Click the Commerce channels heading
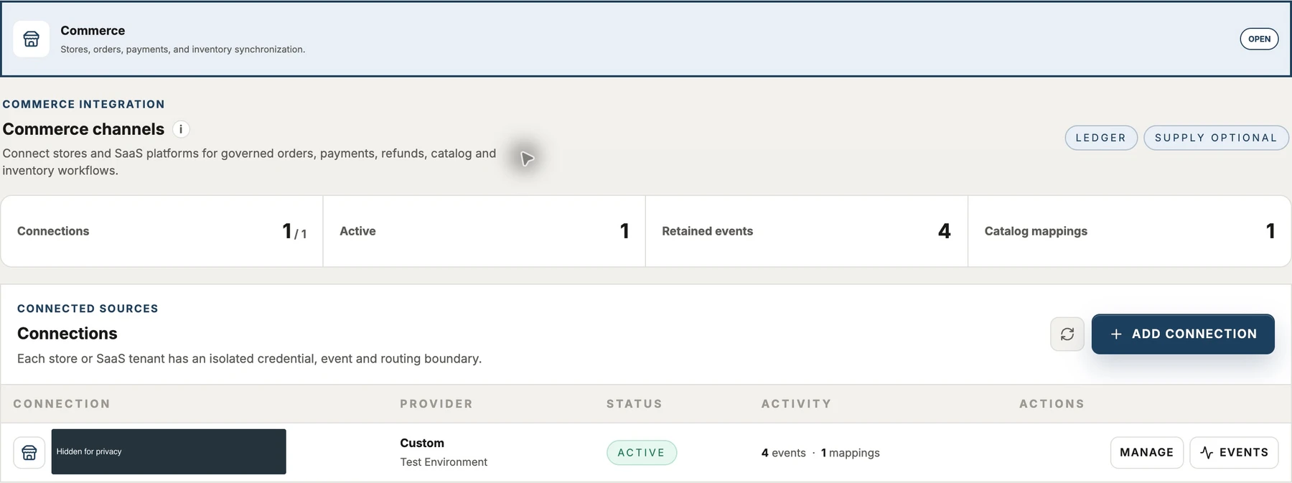The image size is (1292, 483). tap(83, 129)
